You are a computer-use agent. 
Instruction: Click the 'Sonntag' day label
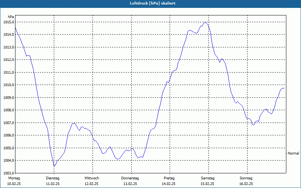pyautogui.click(x=246, y=178)
